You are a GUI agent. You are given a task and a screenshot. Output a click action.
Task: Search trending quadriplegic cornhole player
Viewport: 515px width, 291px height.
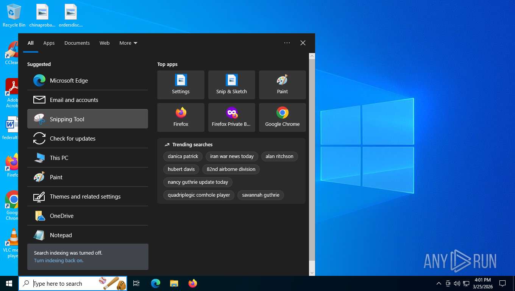[x=199, y=195]
